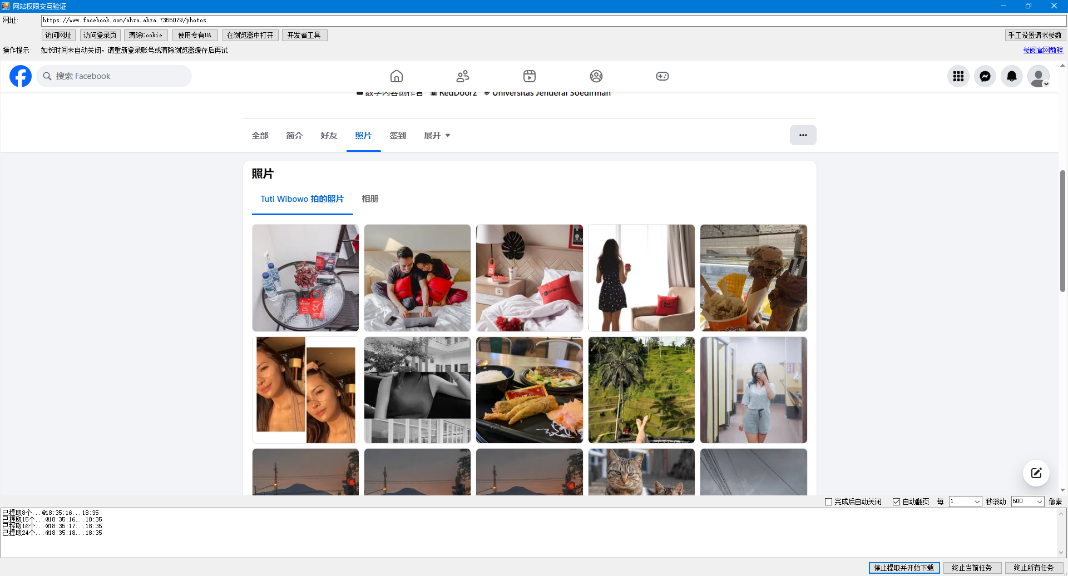The image size is (1068, 576).
Task: Open the apps grid menu icon
Action: coord(958,76)
